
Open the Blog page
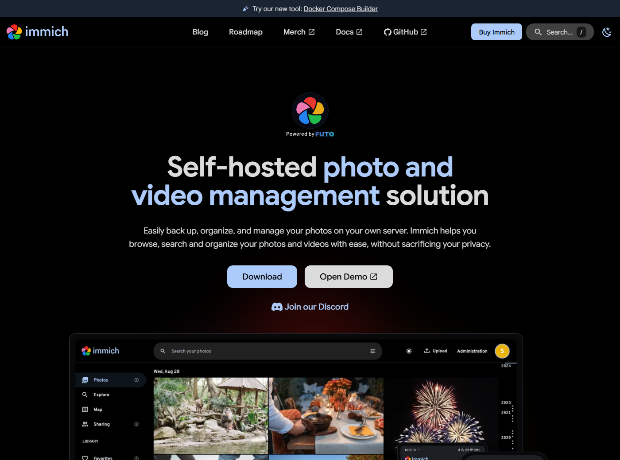(x=200, y=32)
